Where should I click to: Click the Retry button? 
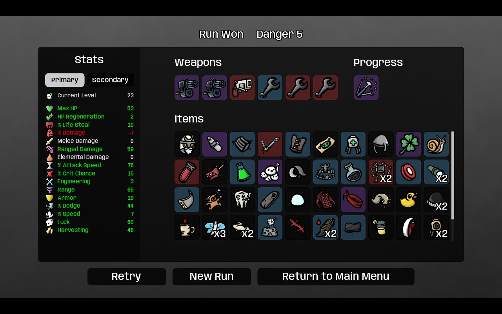[x=127, y=277]
